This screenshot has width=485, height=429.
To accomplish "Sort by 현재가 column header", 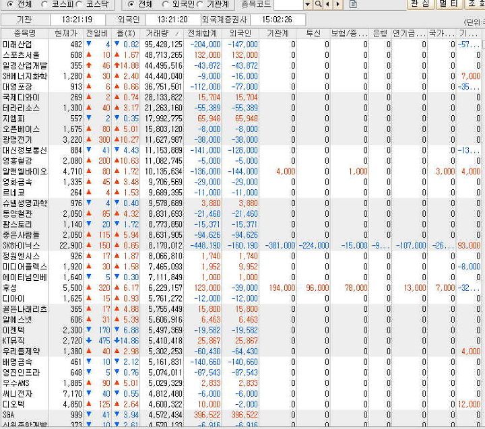I will pos(65,33).
